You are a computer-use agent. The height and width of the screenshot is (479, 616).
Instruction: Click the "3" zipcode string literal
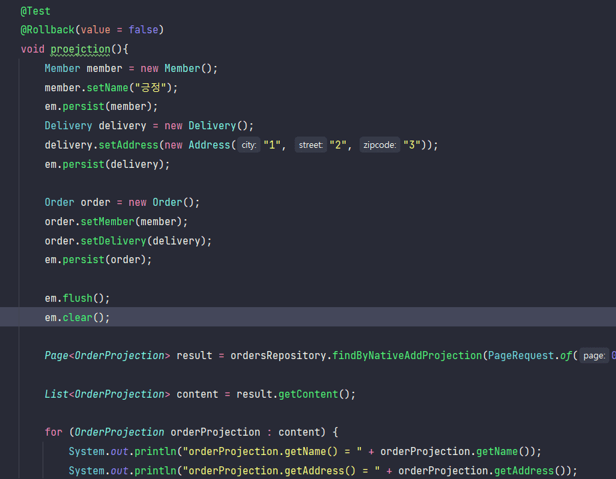coord(412,145)
